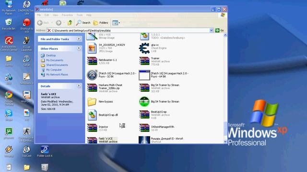Select the Skype desktop shortcut
Viewport: 307px width, 172px height.
[x=9, y=115]
